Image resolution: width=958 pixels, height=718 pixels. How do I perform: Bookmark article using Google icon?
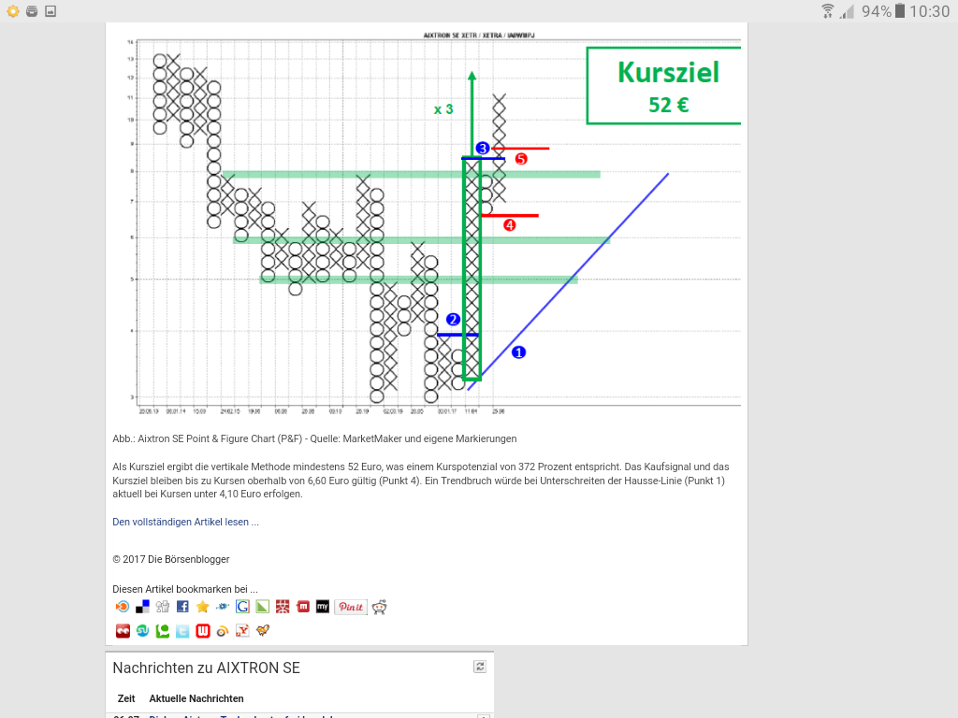242,607
